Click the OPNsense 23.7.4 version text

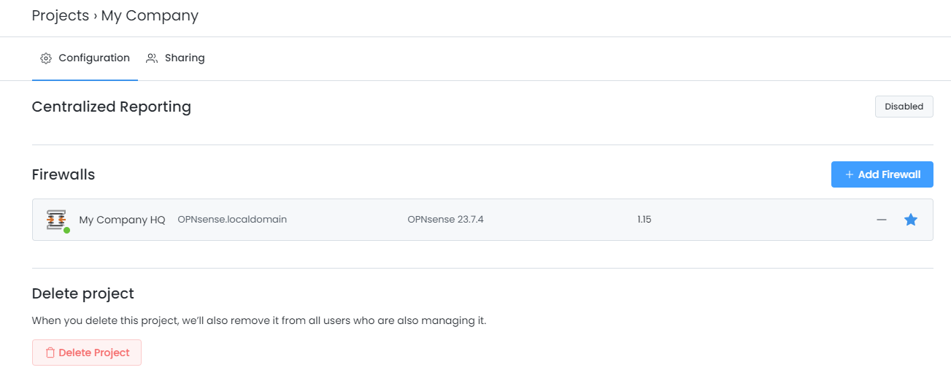point(445,219)
